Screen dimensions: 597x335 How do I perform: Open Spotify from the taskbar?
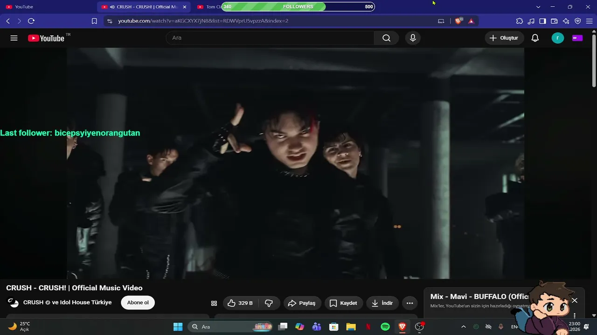[385, 327]
